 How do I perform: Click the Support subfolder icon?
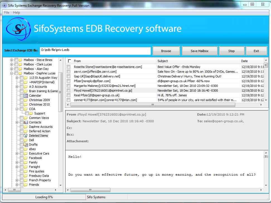[31, 113]
